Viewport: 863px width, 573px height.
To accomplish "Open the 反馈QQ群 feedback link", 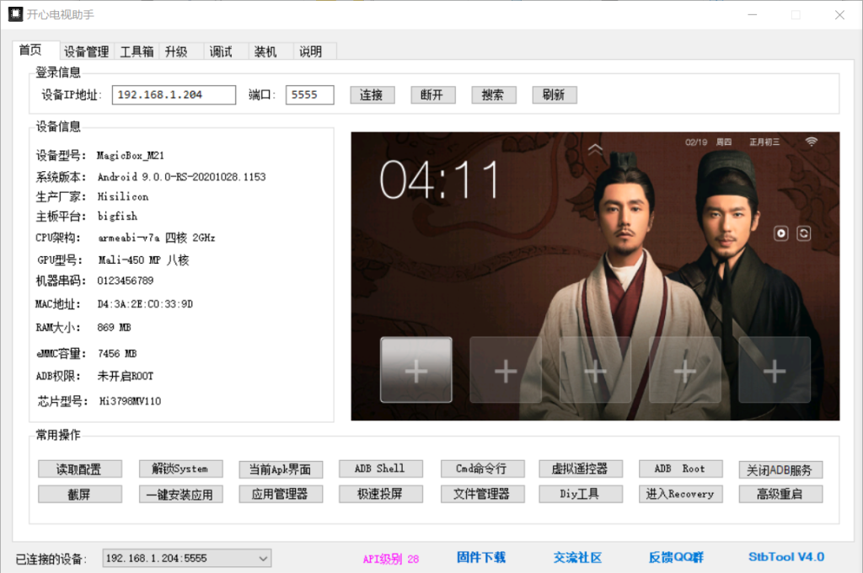I will (x=676, y=557).
